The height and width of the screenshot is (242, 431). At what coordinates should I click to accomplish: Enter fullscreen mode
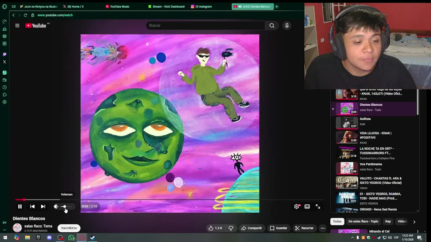(318, 207)
